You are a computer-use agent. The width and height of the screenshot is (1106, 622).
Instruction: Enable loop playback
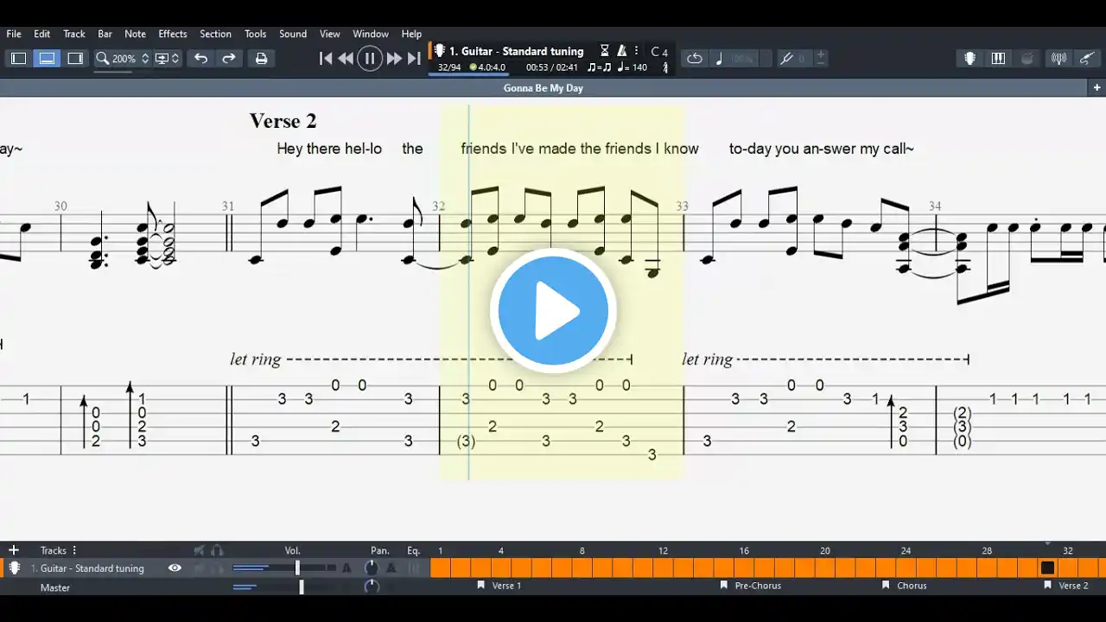pyautogui.click(x=695, y=59)
